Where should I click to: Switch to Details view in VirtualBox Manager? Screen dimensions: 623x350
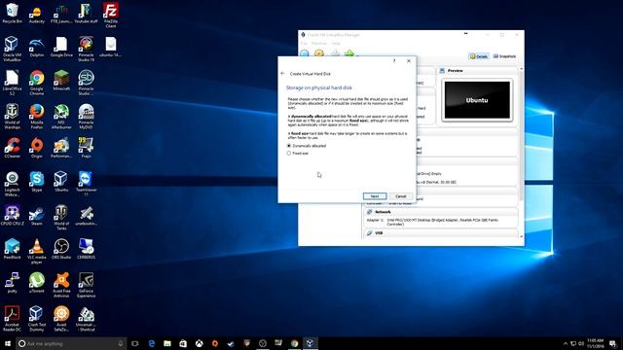pyautogui.click(x=479, y=56)
